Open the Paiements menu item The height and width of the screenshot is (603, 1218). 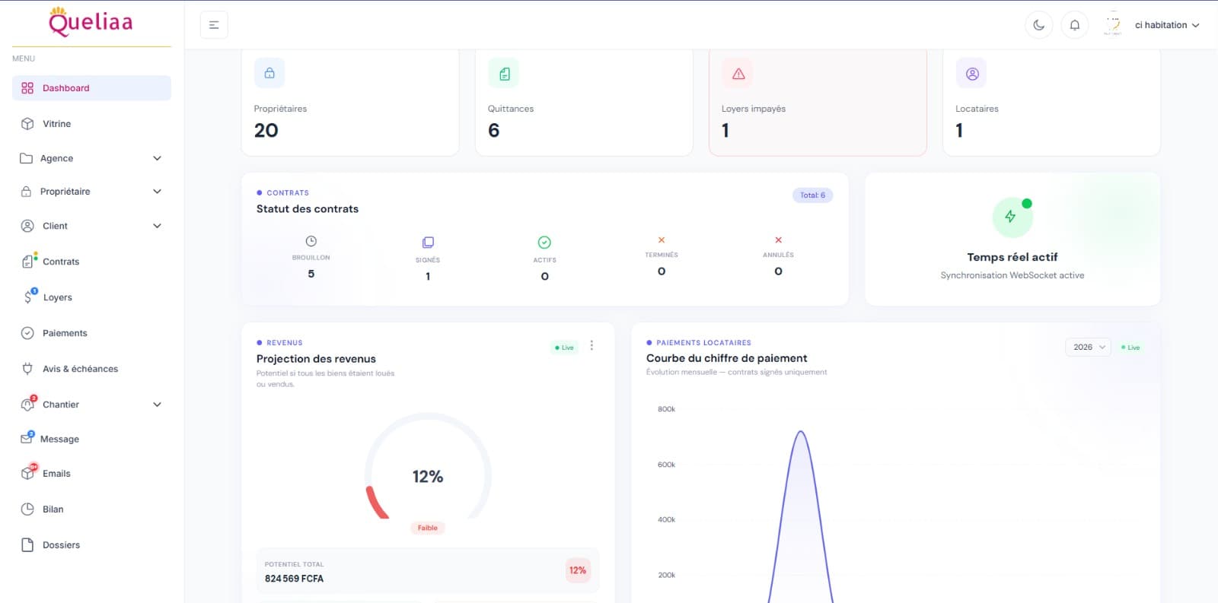pos(91,333)
